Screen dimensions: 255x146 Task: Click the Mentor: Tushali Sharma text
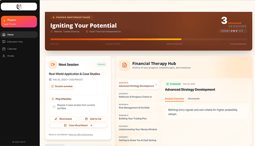click(x=67, y=31)
